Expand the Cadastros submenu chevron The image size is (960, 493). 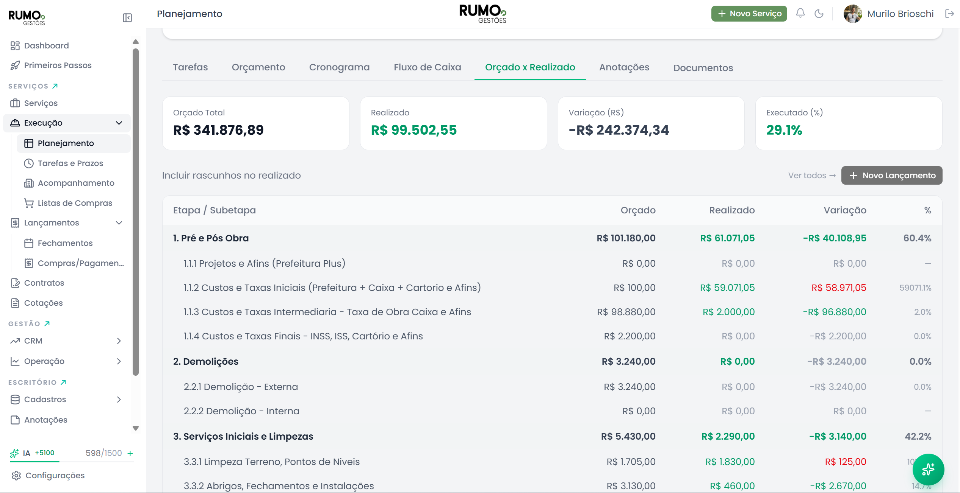[119, 400]
